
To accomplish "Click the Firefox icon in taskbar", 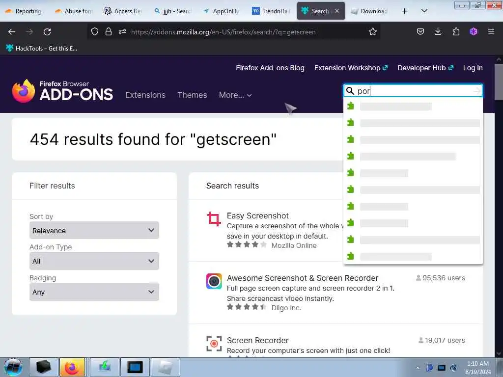I will click(72, 367).
